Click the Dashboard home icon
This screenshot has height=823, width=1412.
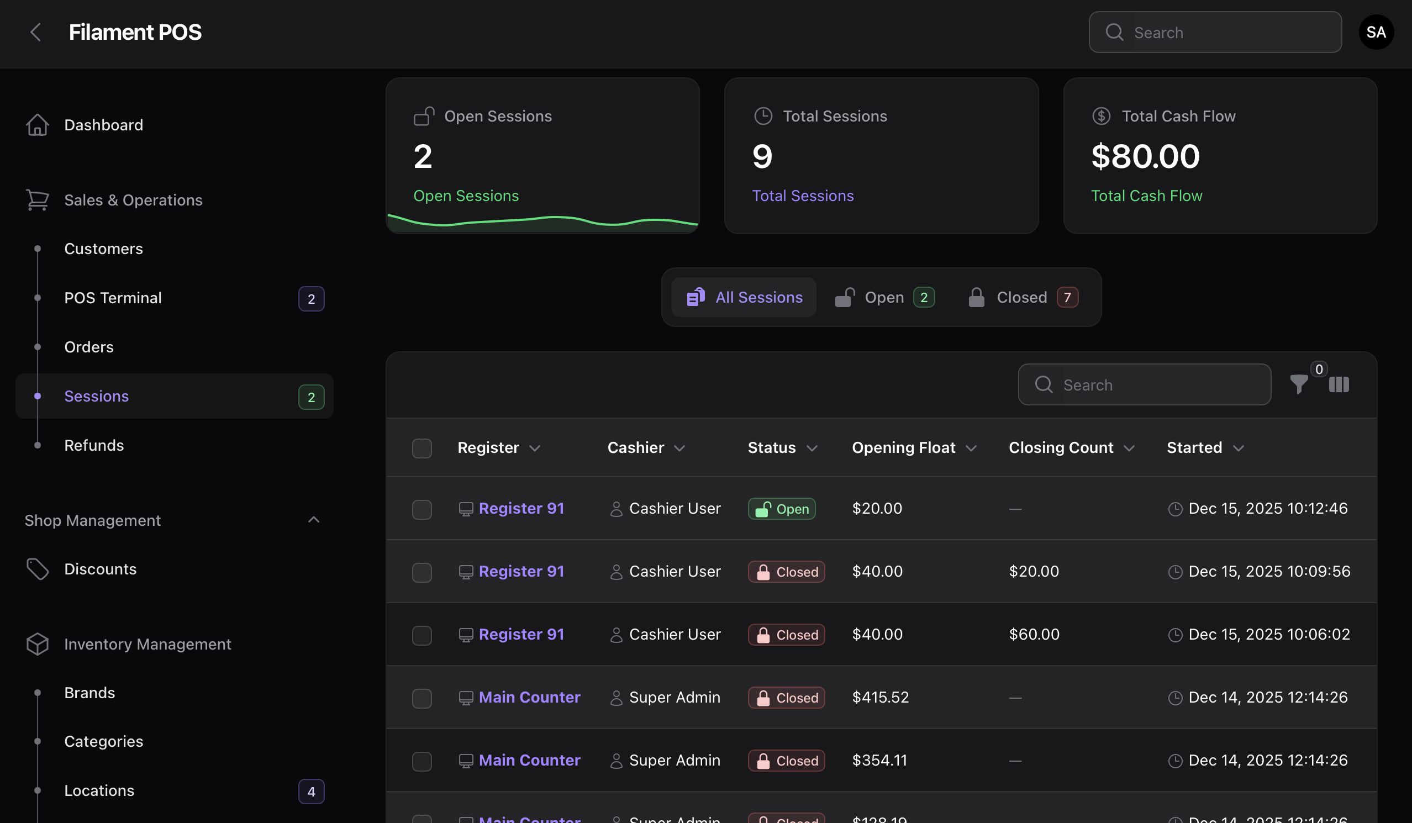(x=38, y=125)
